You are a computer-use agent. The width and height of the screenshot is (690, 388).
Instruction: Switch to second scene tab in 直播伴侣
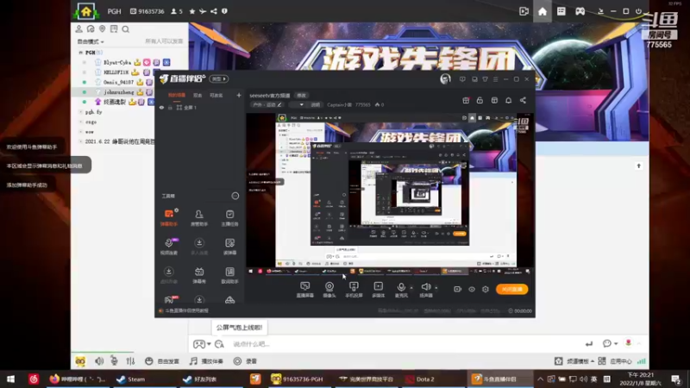[198, 95]
